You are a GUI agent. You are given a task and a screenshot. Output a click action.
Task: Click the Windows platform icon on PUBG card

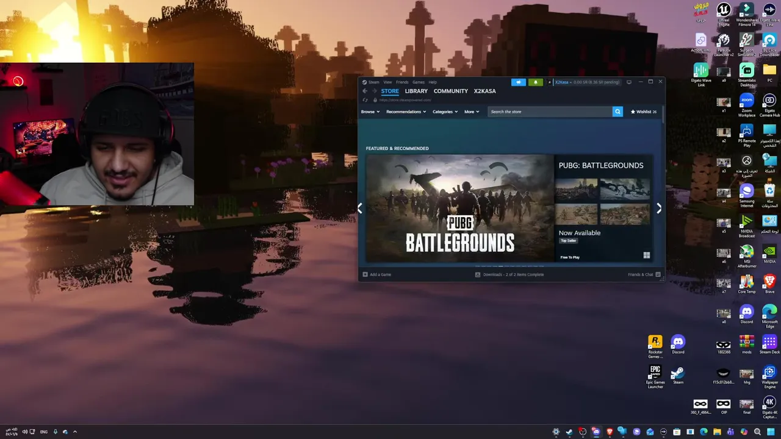pos(646,255)
